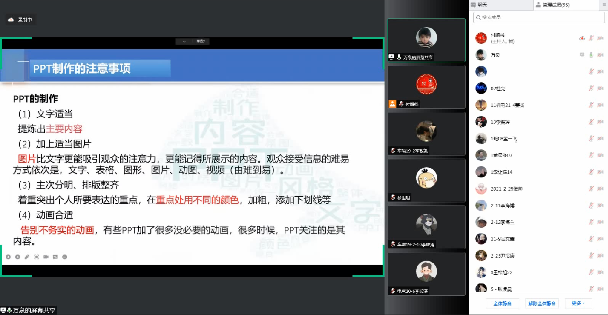Mute 万泉's green microphone
This screenshot has height=315, width=608.
pyautogui.click(x=591, y=55)
